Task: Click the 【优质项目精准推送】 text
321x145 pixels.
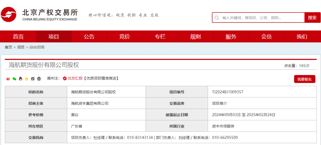Action: click(101, 78)
